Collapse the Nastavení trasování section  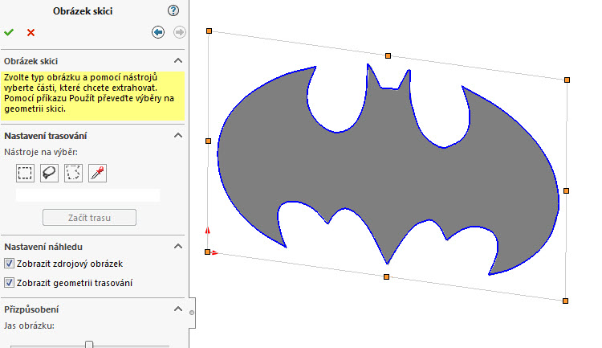177,135
